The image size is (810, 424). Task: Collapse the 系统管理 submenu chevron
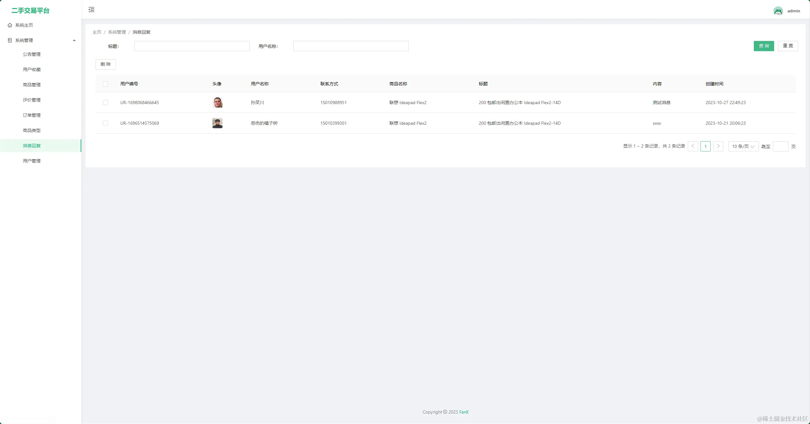(74, 40)
